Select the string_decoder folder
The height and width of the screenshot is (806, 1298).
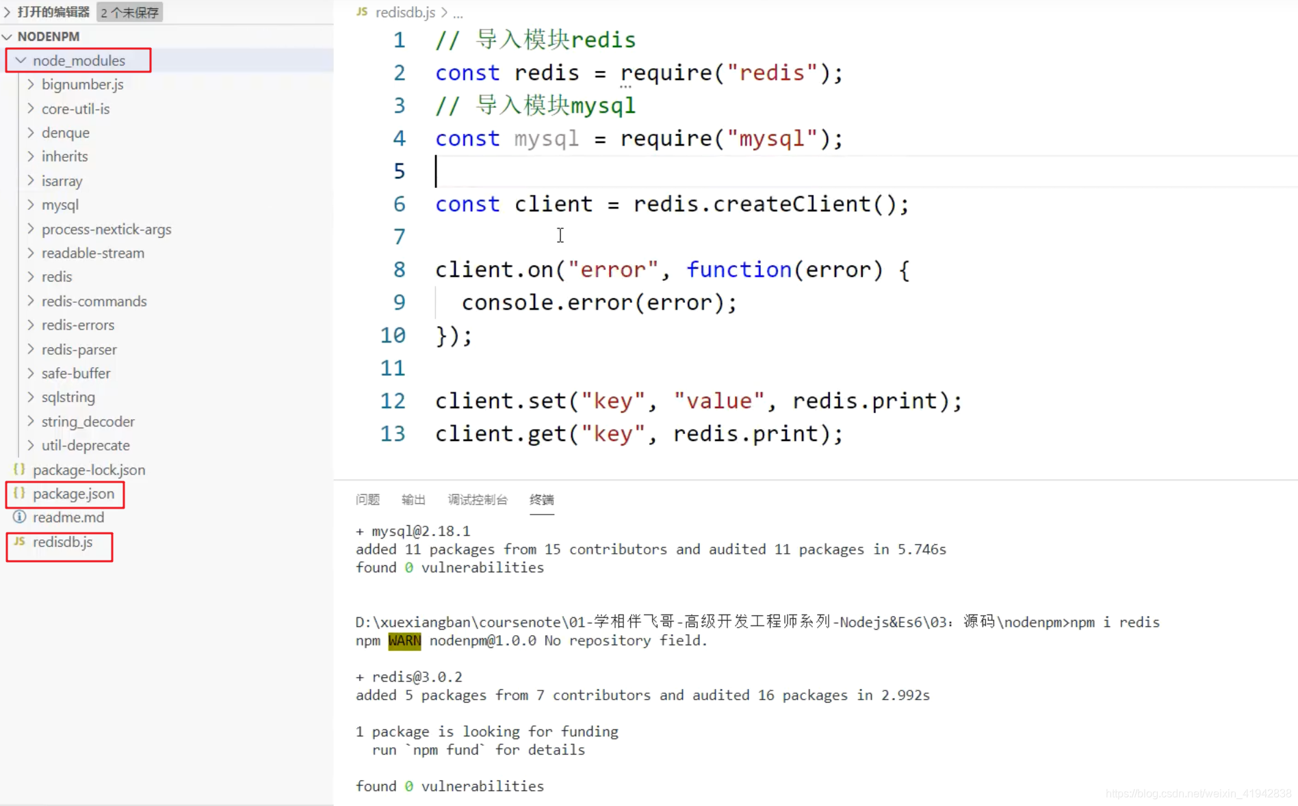pos(88,421)
